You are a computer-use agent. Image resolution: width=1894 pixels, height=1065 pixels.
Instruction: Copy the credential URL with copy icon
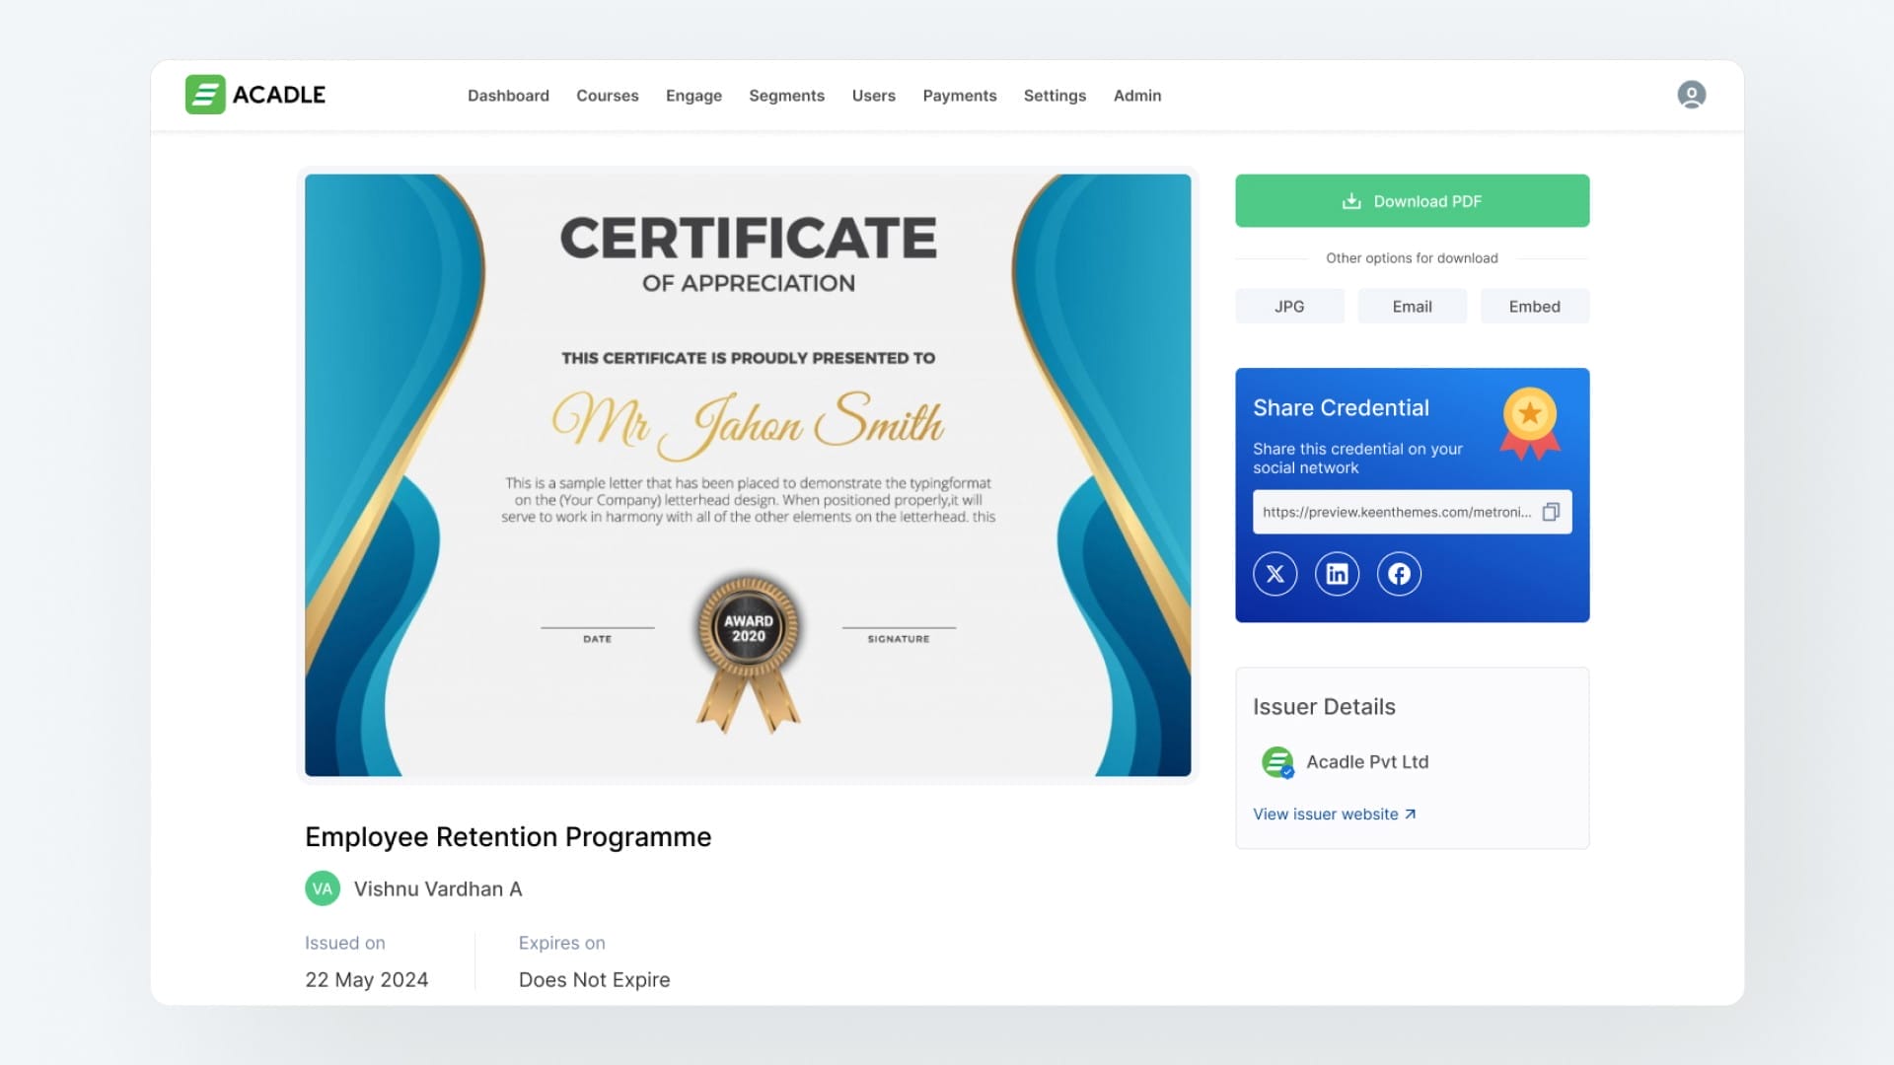pyautogui.click(x=1551, y=512)
